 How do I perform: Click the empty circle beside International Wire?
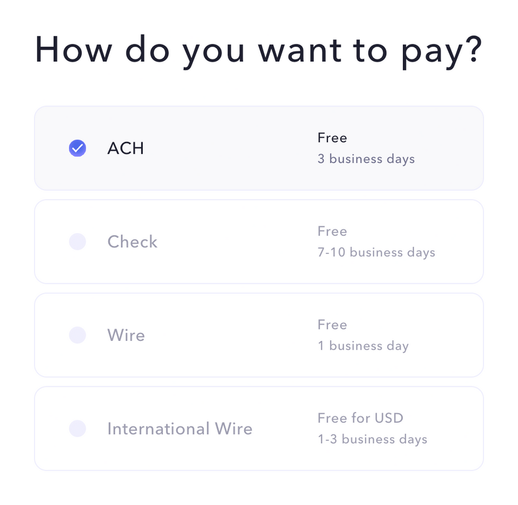(77, 428)
